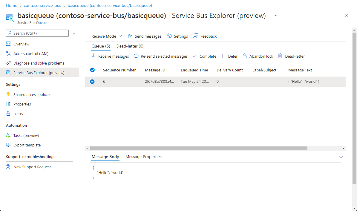Click the Service Bus Queue icon beside the title

10,18
